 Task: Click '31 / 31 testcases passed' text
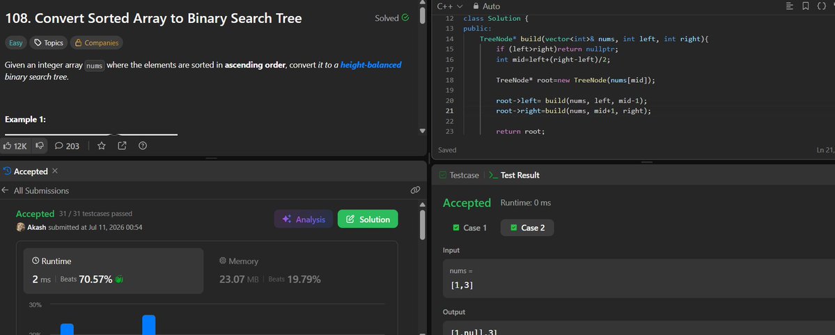click(96, 214)
